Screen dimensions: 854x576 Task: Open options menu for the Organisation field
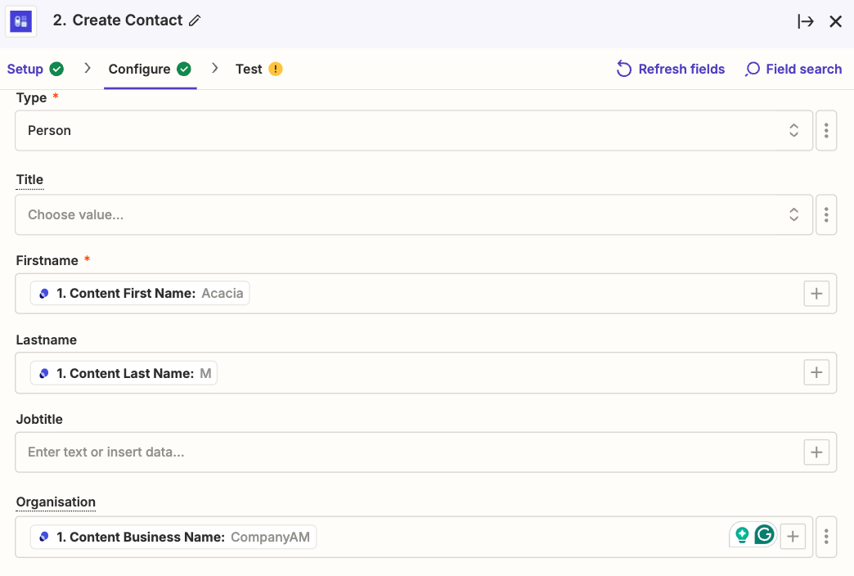pos(826,537)
